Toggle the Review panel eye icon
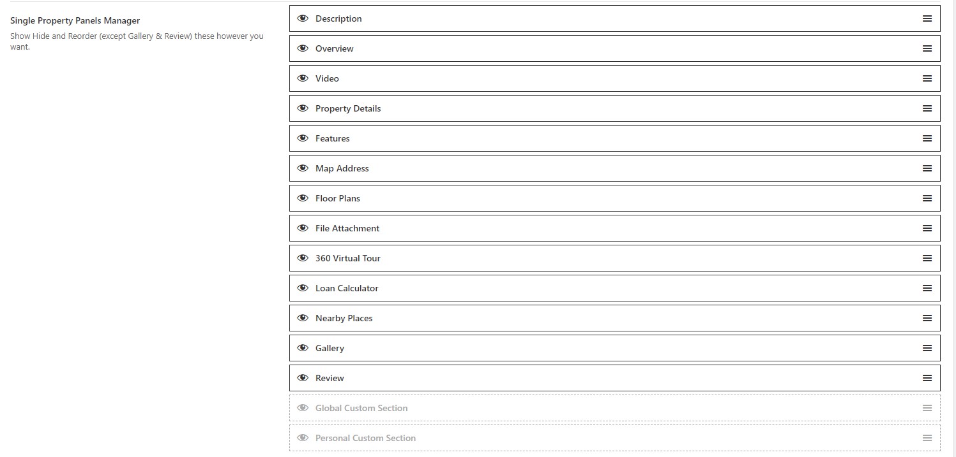 (303, 378)
